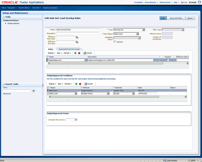Image resolution: width=202 pixels, height=162 pixels.
Task: Click the Increase the score by field
Action: [x=72, y=120]
